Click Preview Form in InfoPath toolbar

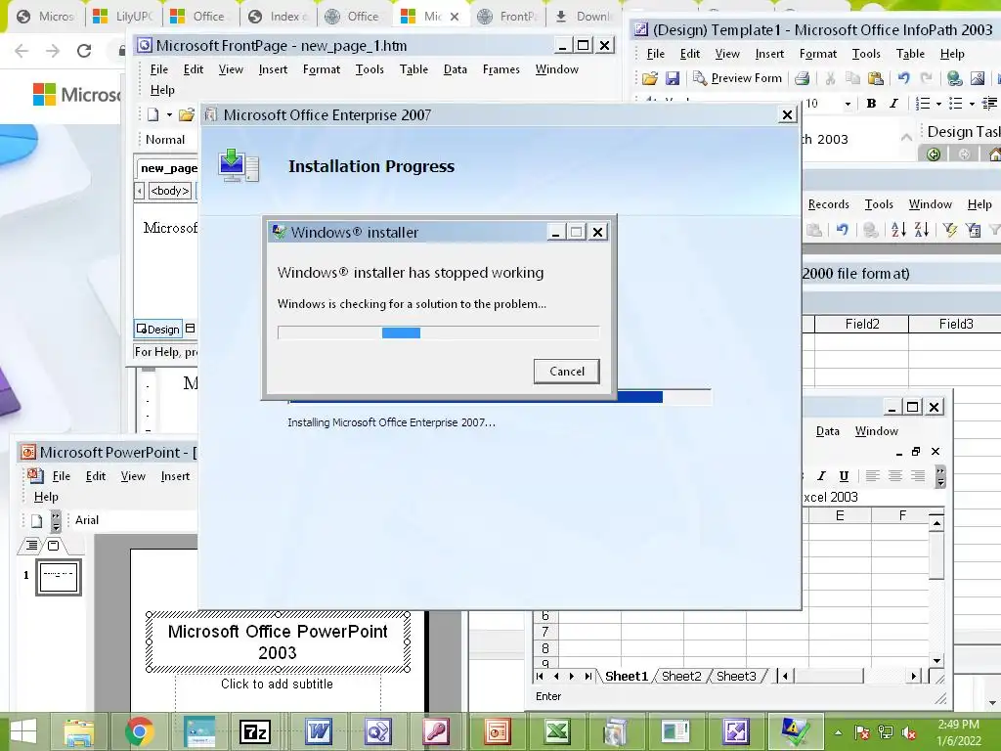(737, 78)
